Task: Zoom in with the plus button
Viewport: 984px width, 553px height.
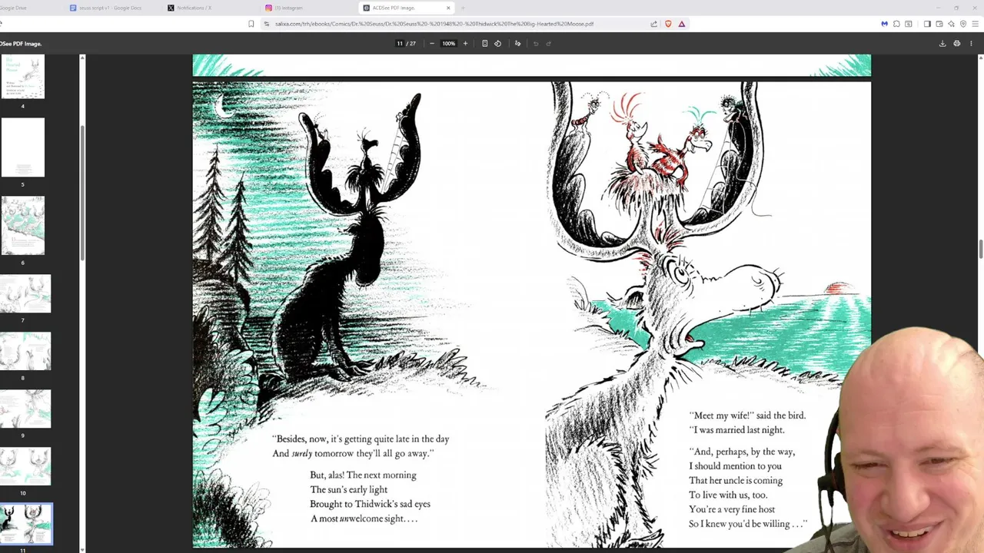Action: (465, 43)
